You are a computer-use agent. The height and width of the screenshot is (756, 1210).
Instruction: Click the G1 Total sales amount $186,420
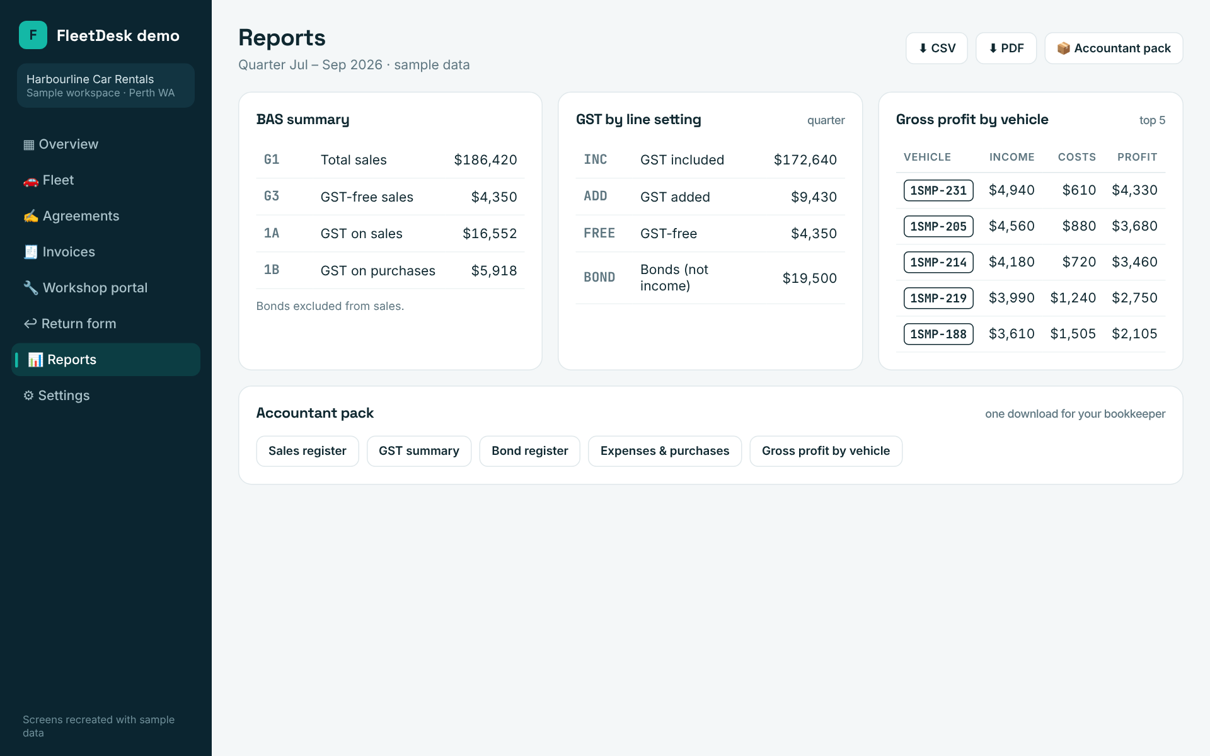[x=485, y=160]
